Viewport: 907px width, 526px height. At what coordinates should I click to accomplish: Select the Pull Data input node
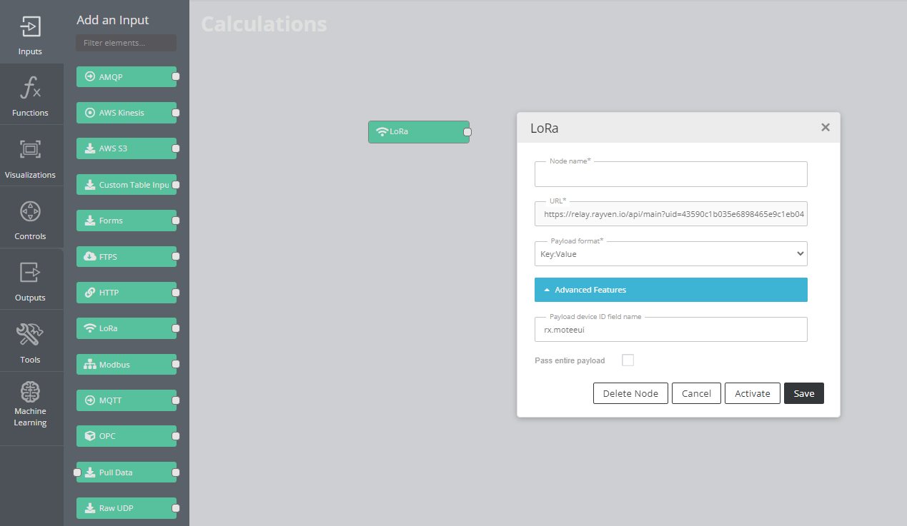[x=127, y=472]
